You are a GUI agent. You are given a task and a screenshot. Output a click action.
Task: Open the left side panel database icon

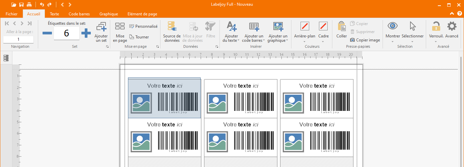[x=6, y=58]
